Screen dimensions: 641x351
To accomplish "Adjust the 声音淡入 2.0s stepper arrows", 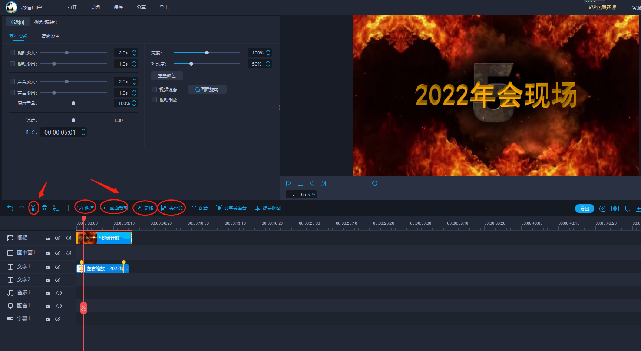I will coord(134,82).
